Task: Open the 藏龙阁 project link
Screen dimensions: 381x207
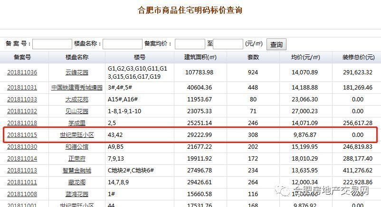Action: coord(77,182)
